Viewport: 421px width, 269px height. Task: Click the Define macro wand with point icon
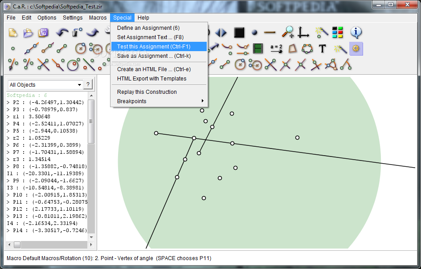pos(321,32)
